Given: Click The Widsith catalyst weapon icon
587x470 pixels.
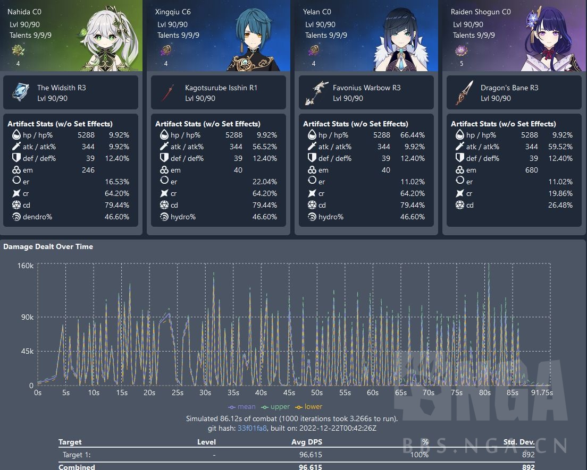Looking at the screenshot, I should [20, 92].
